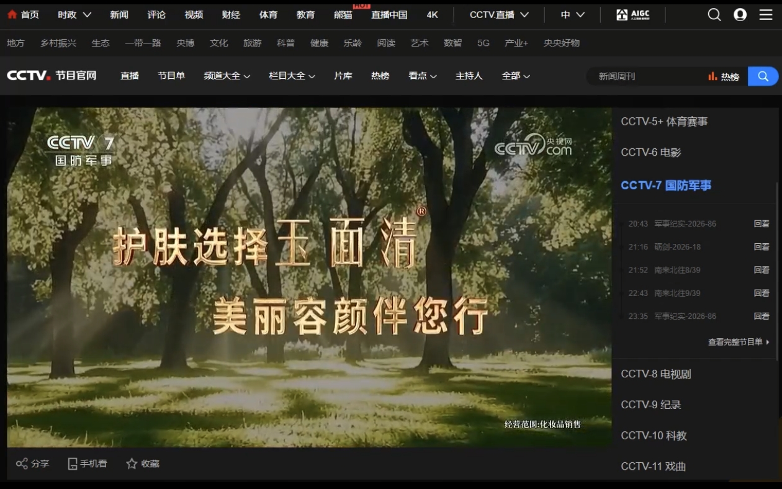782x489 pixels.
Task: Select CCTV-8 电视剧 channel
Action: click(656, 374)
